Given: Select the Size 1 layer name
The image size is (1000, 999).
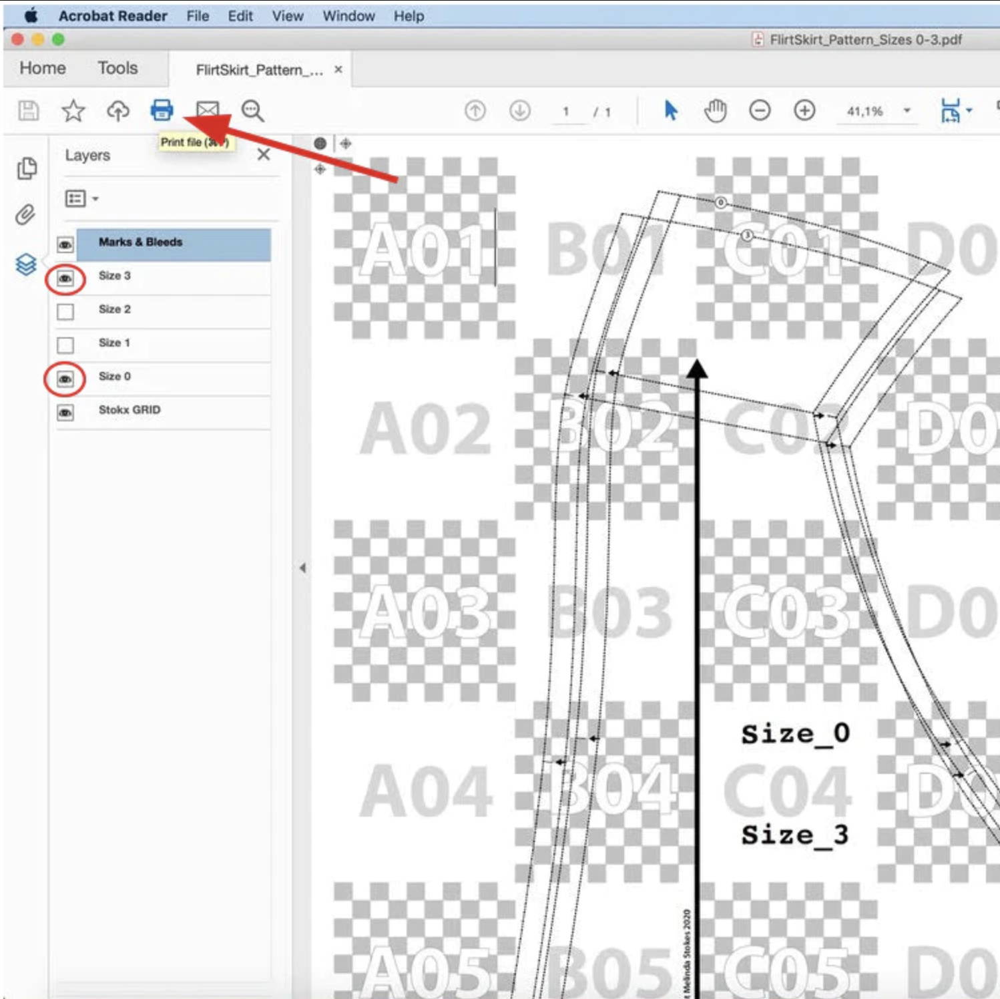Looking at the screenshot, I should click(x=114, y=343).
